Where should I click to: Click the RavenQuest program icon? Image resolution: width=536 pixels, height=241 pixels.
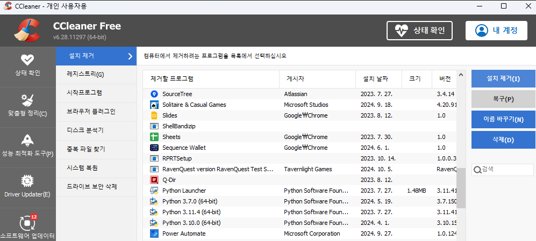[x=154, y=169]
